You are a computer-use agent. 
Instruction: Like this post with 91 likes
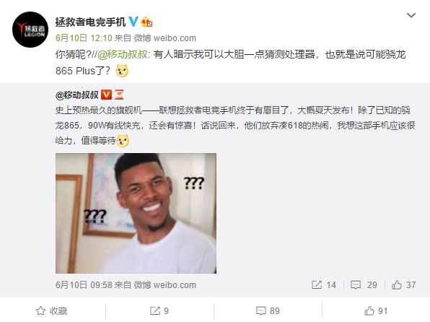376,311
